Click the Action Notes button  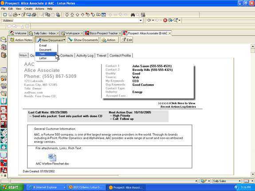coord(21,40)
